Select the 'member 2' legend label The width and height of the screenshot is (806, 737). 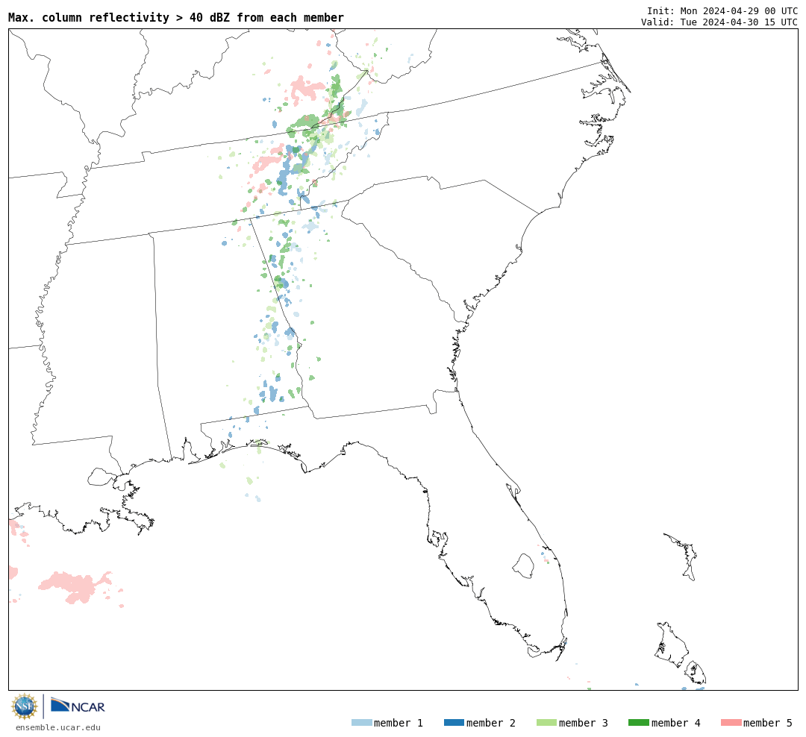point(491,723)
